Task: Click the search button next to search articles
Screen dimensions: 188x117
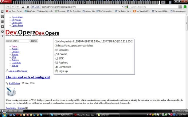Action: 34,41
